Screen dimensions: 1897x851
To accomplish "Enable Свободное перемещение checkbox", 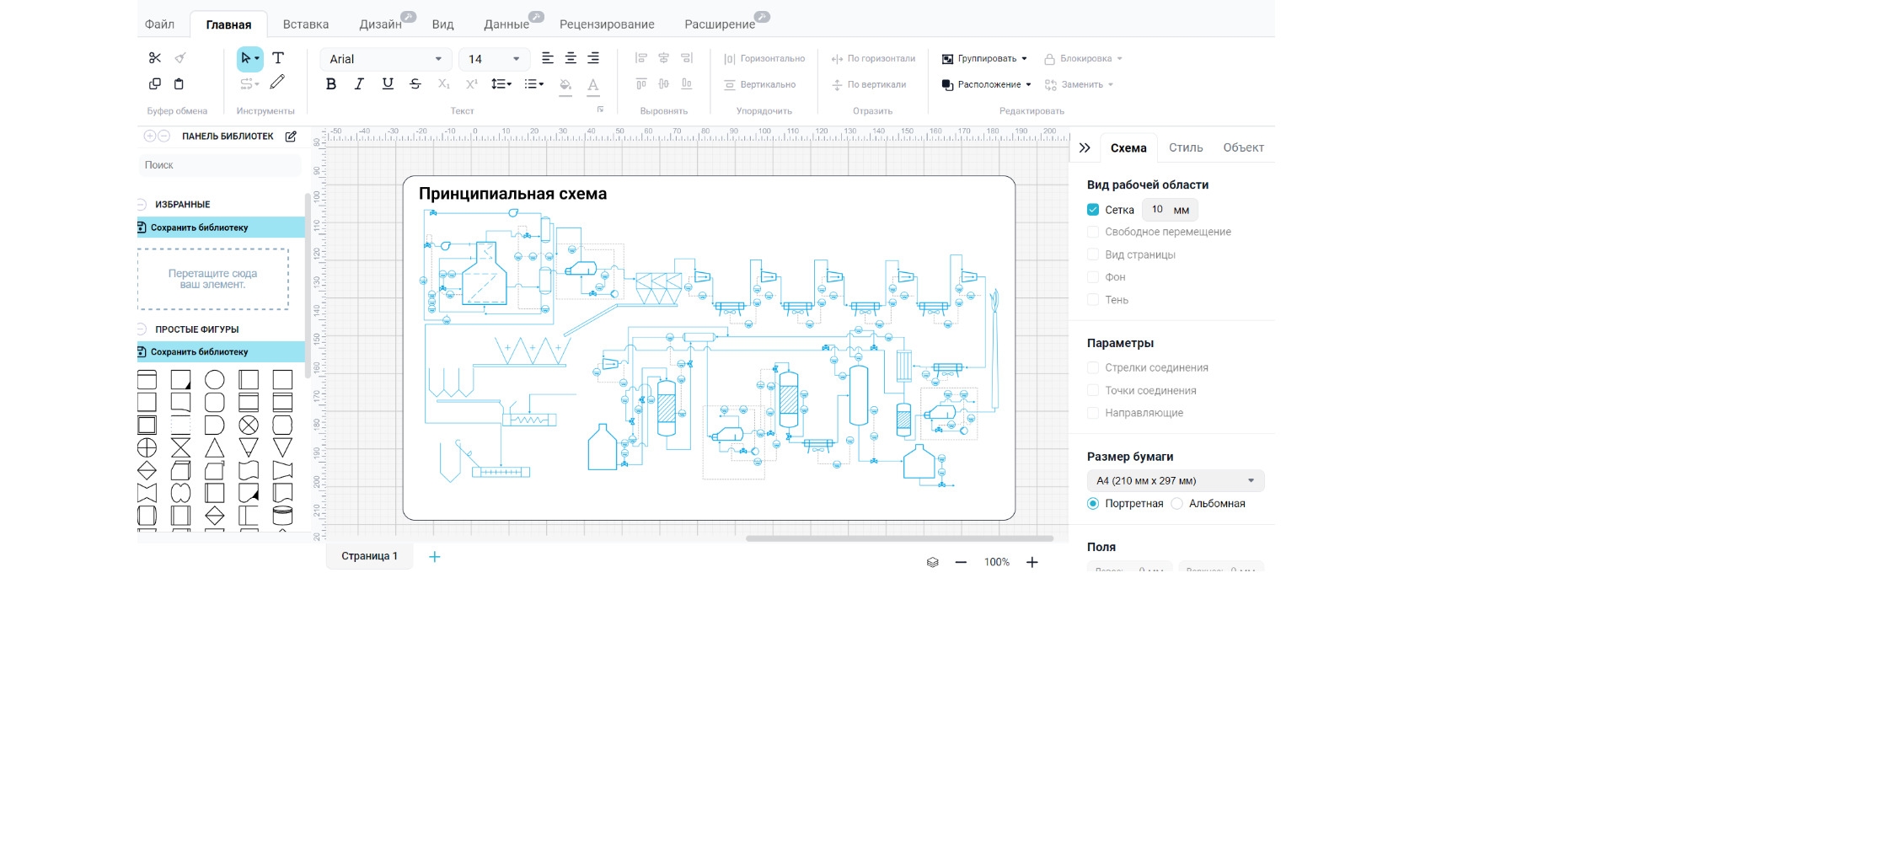I will (1093, 232).
